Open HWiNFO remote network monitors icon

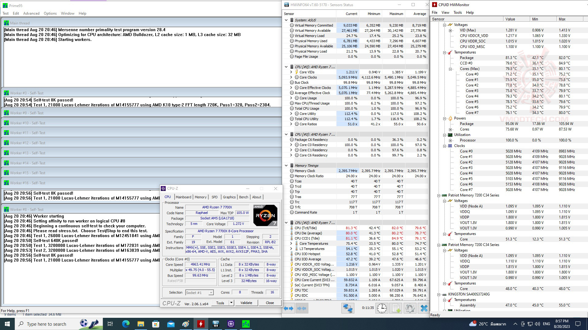348,308
